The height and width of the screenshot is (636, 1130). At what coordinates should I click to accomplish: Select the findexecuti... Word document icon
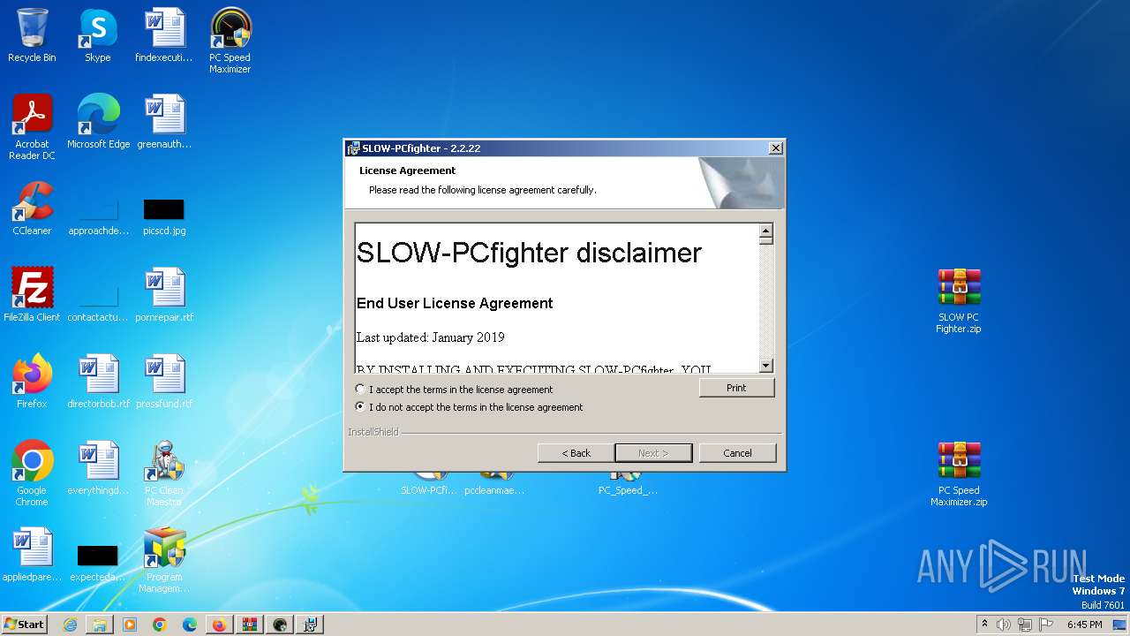(164, 35)
